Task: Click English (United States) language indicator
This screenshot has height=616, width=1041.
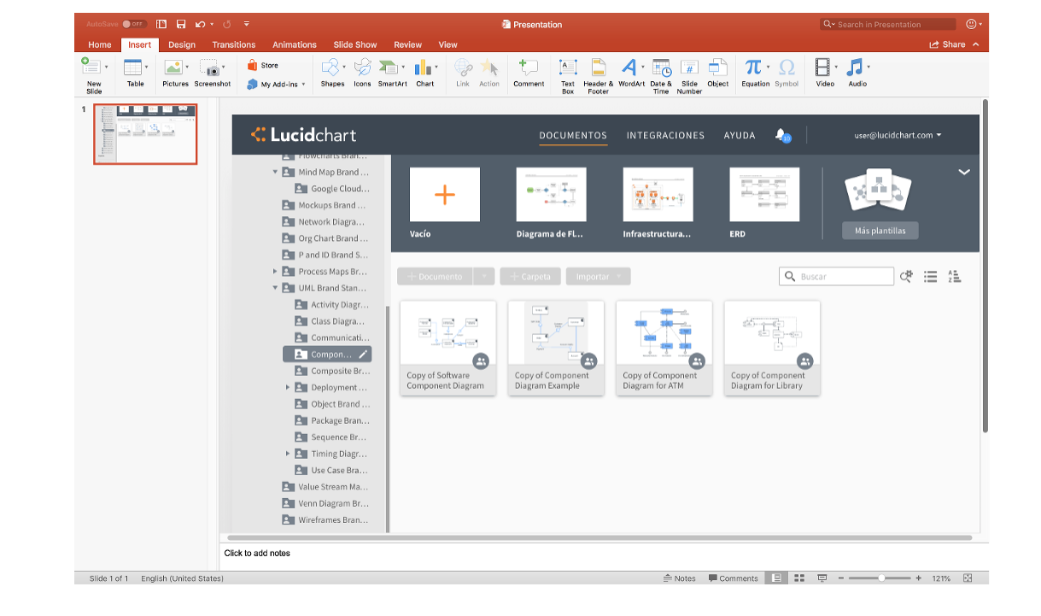Action: pos(182,578)
